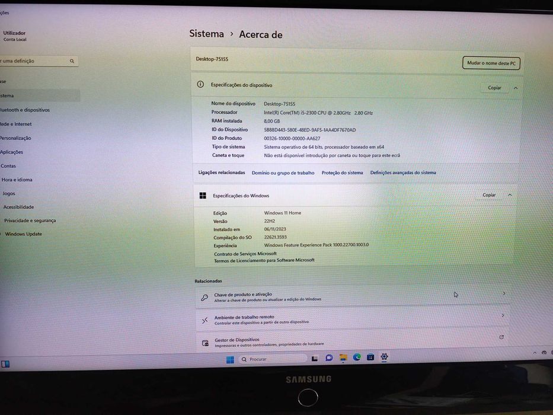Open Contrato de Serviços Microsoft link
The width and height of the screenshot is (553, 415).
click(245, 254)
